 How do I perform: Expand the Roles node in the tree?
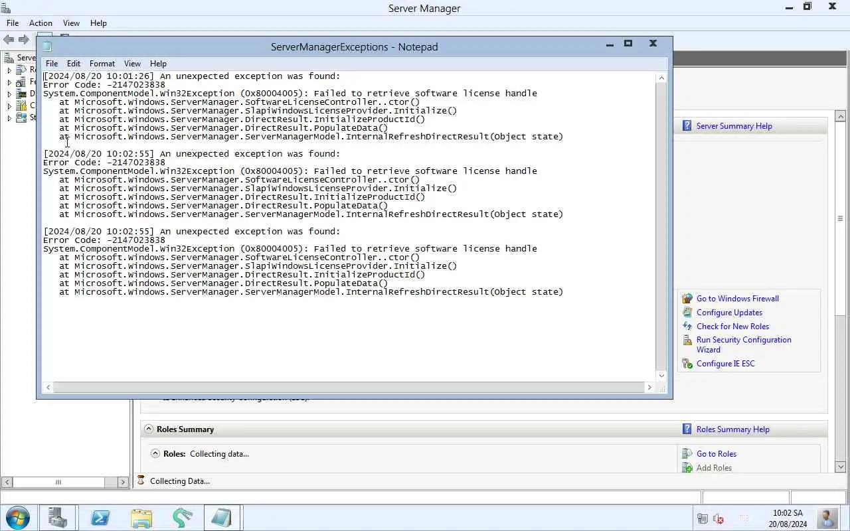click(9, 70)
